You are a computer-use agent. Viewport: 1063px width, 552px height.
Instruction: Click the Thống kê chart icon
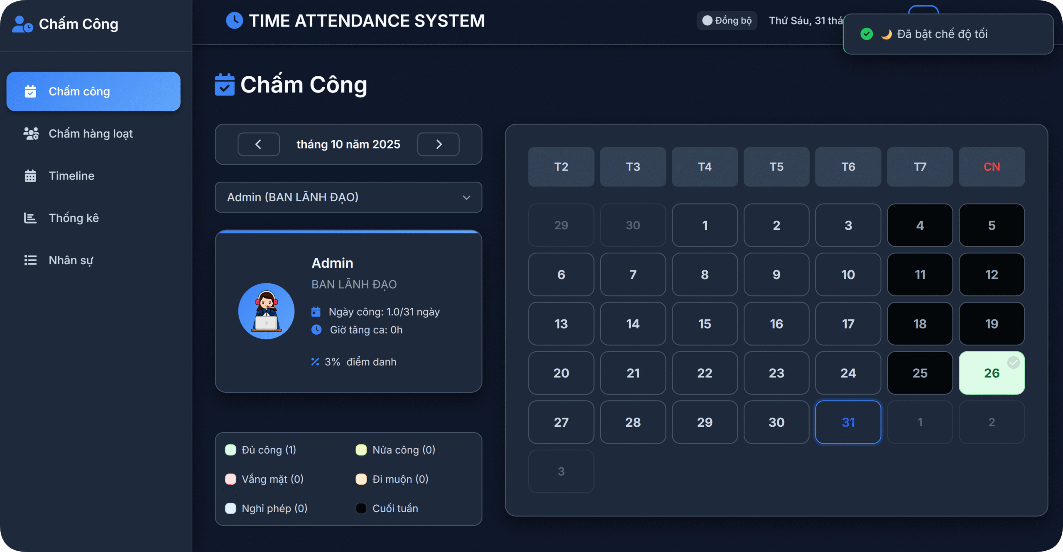coord(30,218)
